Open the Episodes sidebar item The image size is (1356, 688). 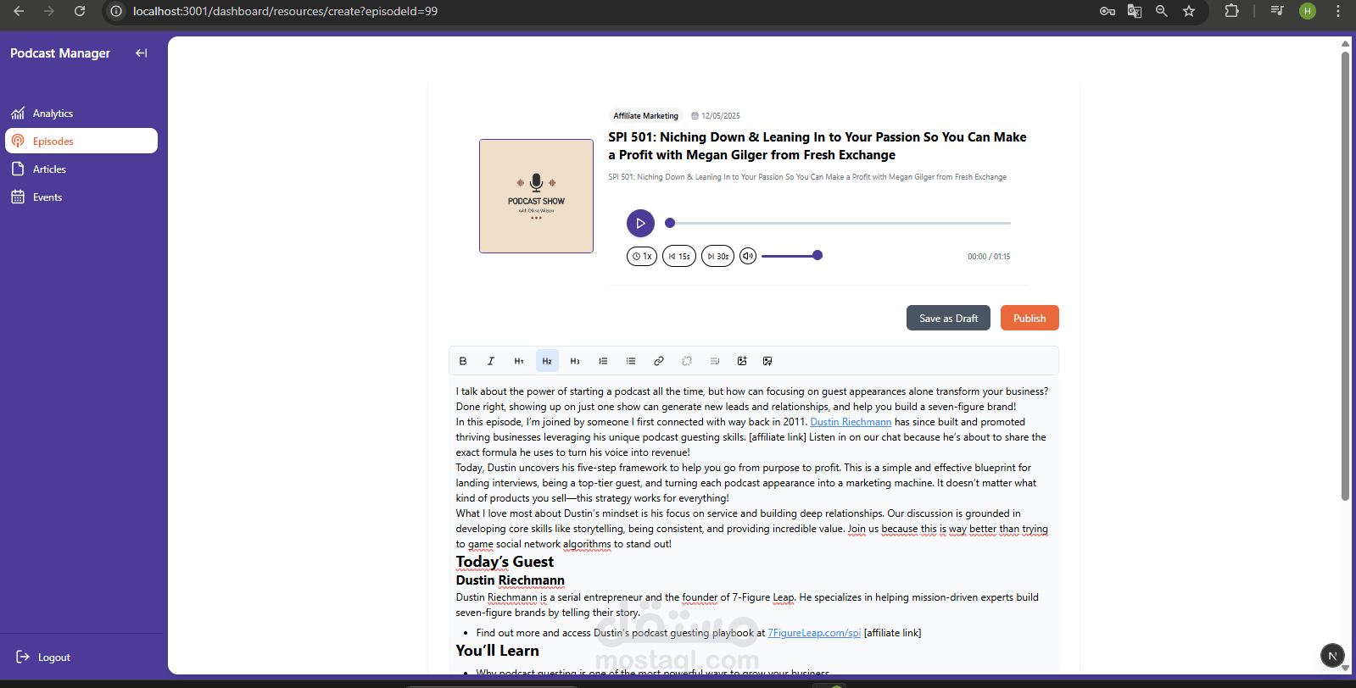click(81, 141)
